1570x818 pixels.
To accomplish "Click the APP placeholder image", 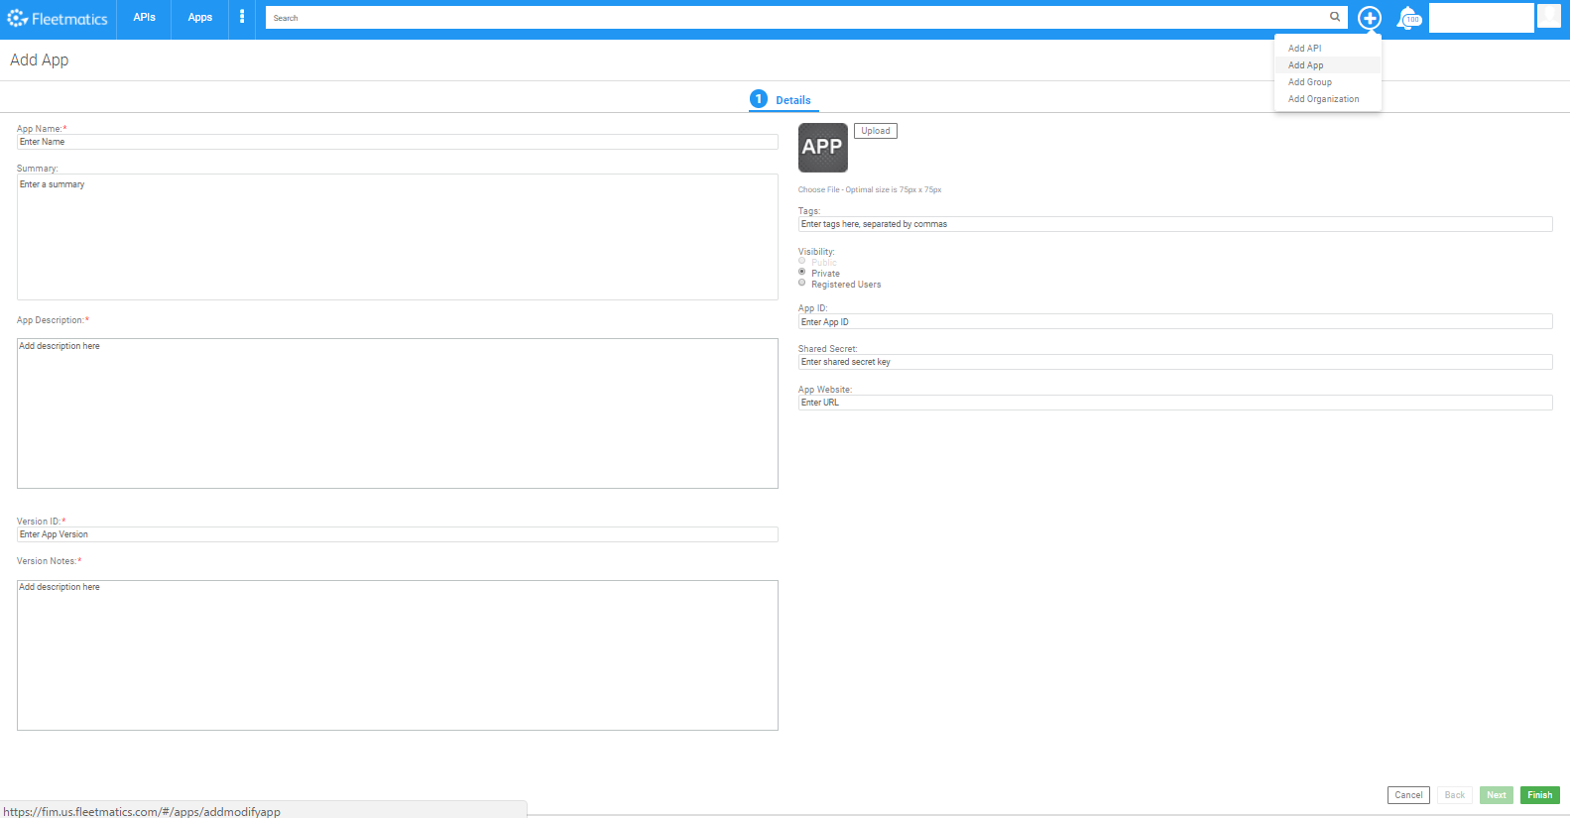I will [822, 148].
